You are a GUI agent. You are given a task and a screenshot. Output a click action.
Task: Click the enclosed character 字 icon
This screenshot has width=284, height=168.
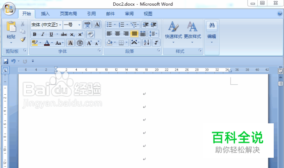(x=80, y=43)
